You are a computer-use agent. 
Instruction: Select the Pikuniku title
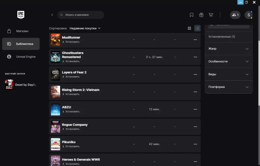coord(69,142)
